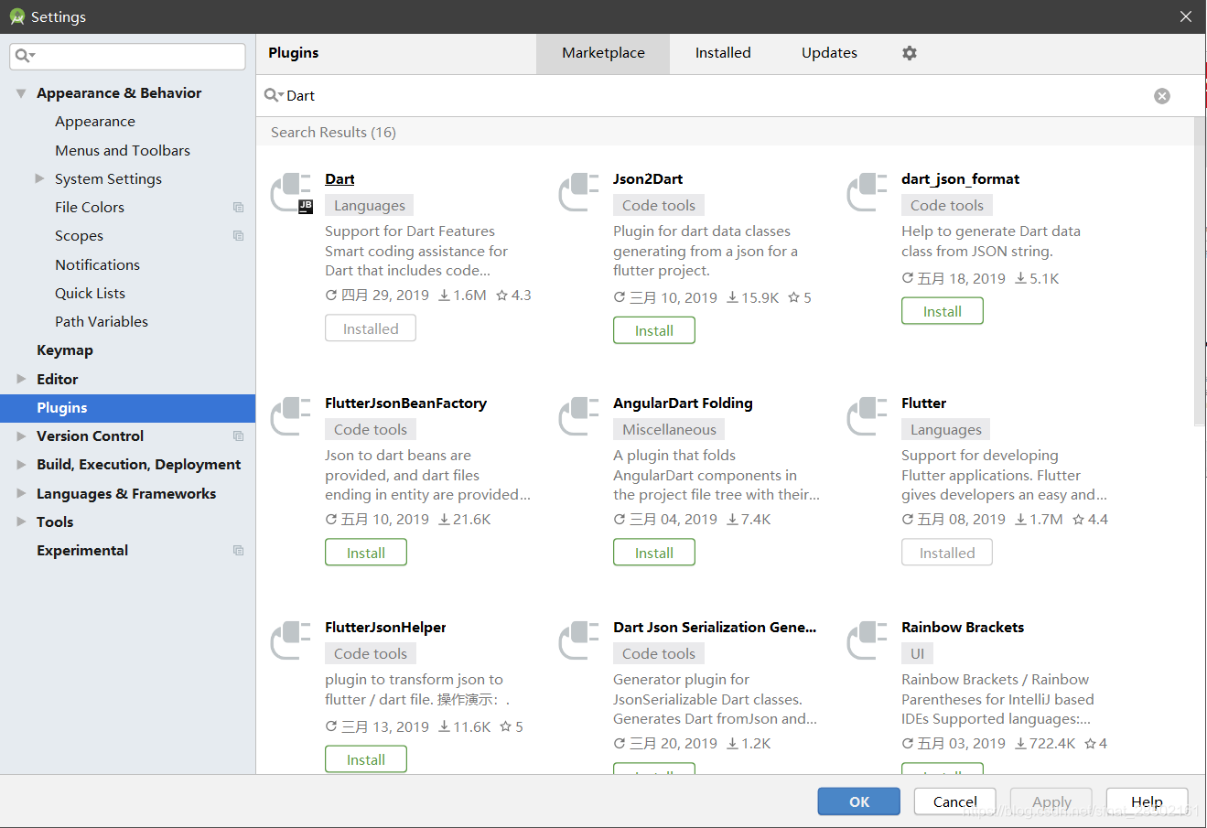Viewport: 1207px width, 828px height.
Task: Click the Dart Json Serialization plugin icon
Action: pyautogui.click(x=579, y=640)
